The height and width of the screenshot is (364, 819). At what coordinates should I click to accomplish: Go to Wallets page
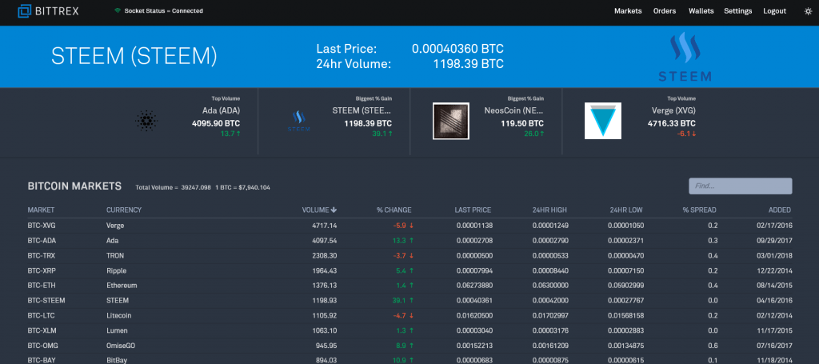click(701, 11)
